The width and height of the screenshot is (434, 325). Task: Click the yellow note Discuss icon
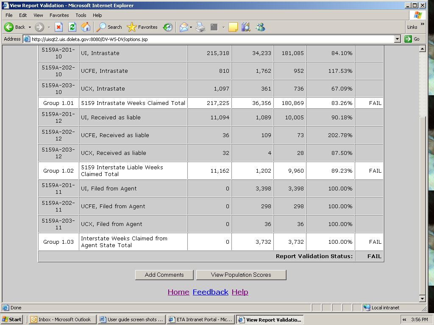click(233, 27)
